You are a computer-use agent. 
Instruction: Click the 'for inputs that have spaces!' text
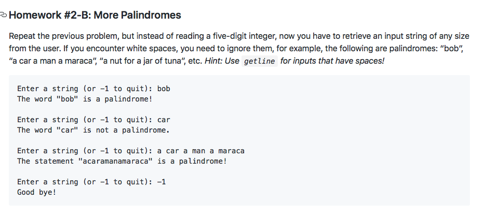(332, 61)
